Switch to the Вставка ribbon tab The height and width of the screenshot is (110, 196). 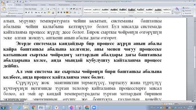coord(18,5)
